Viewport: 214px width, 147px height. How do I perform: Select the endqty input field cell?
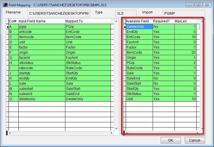click(42, 78)
